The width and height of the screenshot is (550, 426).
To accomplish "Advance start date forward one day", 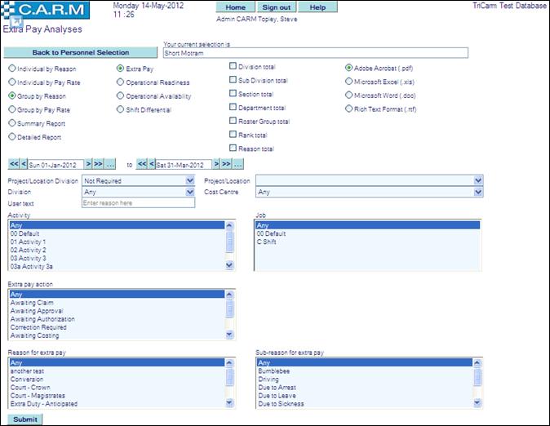I will click(88, 164).
